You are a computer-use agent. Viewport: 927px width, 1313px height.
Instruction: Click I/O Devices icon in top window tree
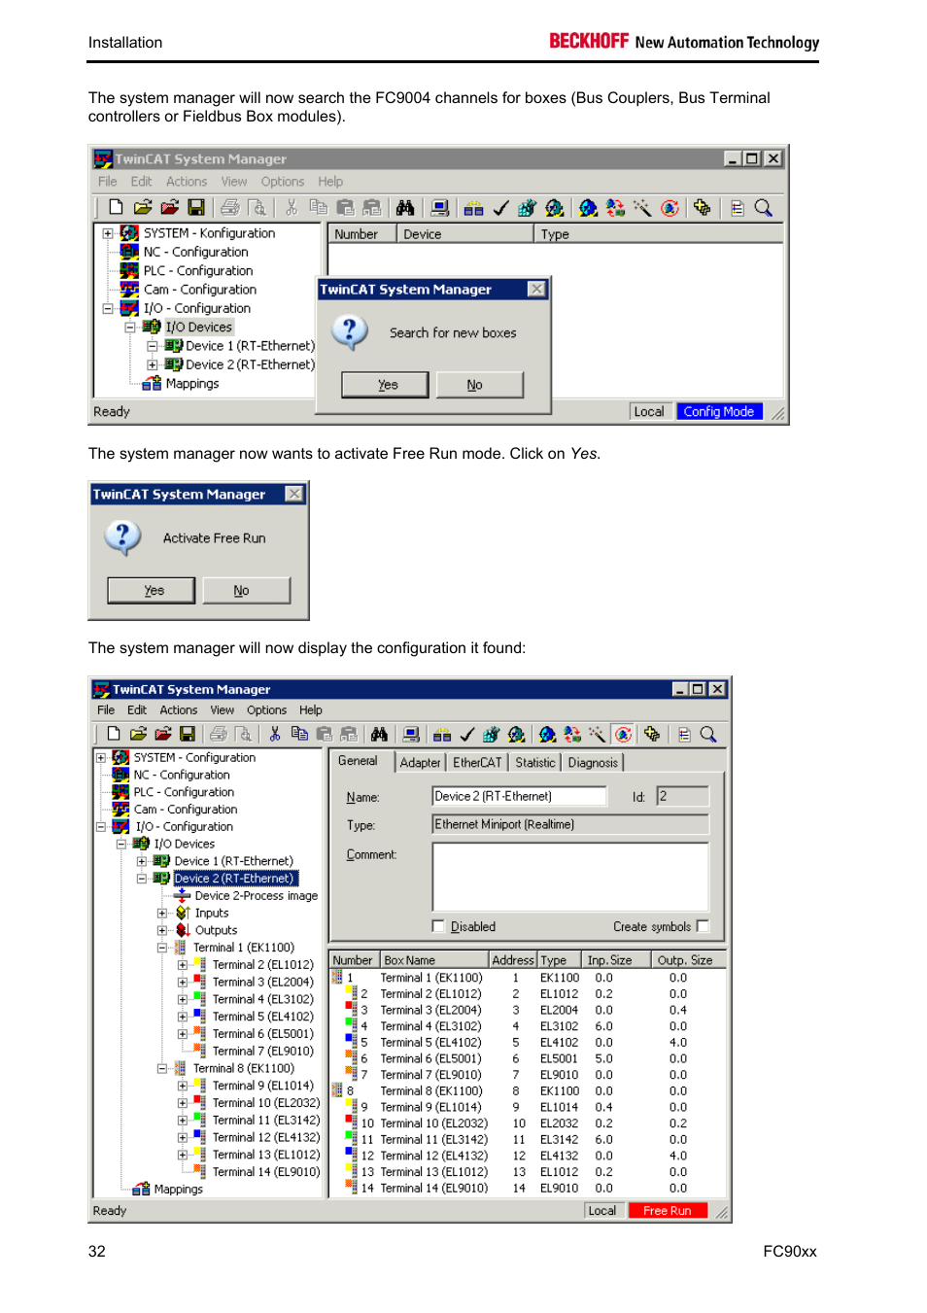tap(152, 328)
